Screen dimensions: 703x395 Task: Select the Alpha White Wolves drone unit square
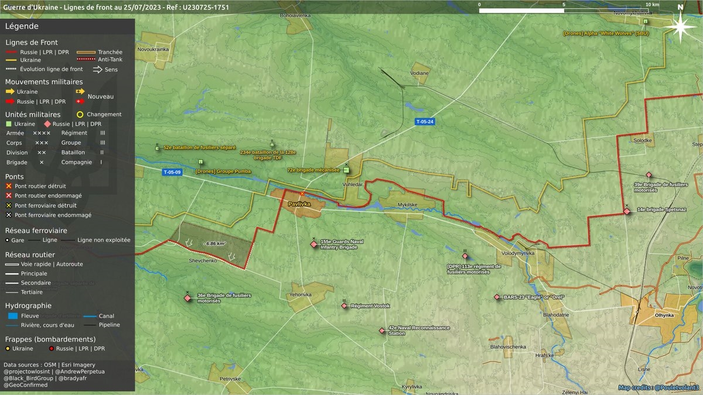pyautogui.click(x=645, y=22)
